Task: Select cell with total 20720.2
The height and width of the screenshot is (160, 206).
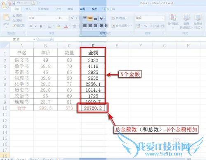Action: coord(93,108)
